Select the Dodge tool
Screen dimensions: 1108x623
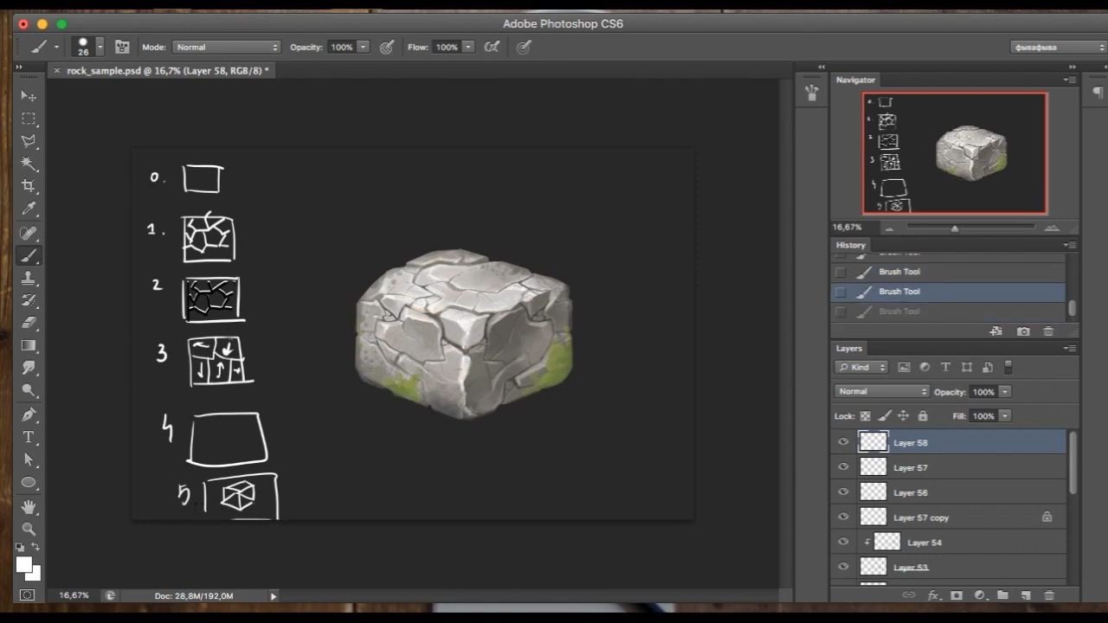(29, 390)
